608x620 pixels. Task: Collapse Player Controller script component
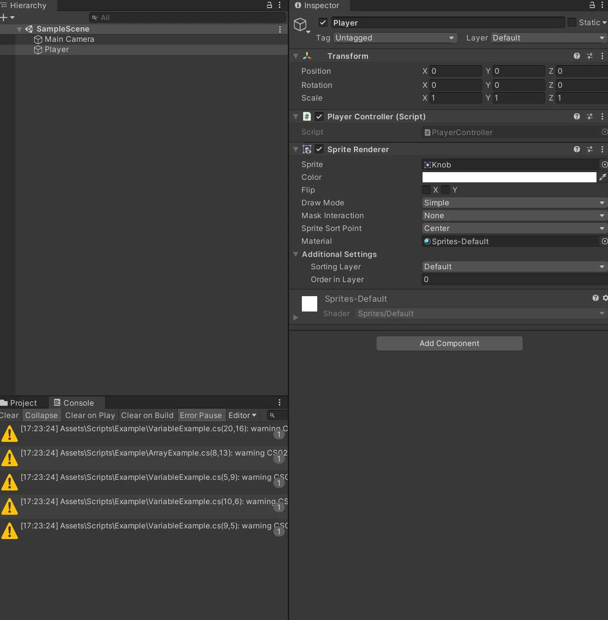point(295,116)
